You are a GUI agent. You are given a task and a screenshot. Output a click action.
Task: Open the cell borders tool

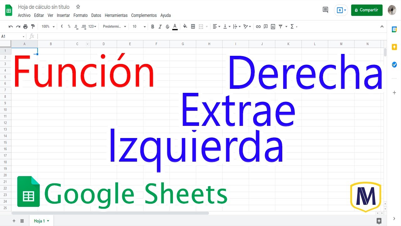193,27
